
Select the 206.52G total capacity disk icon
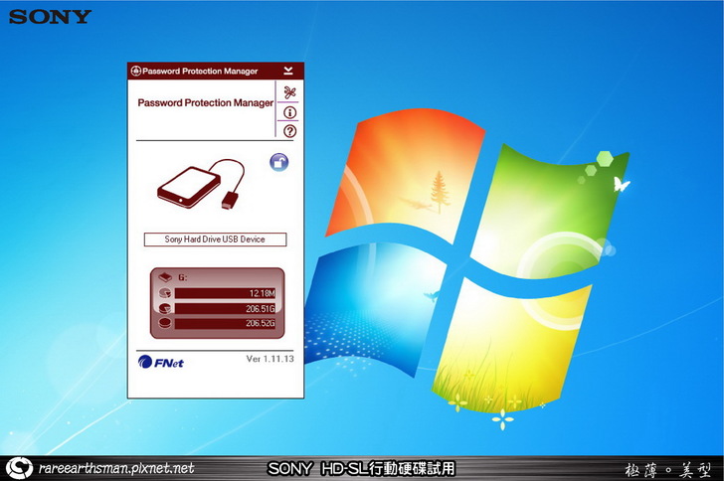165,323
